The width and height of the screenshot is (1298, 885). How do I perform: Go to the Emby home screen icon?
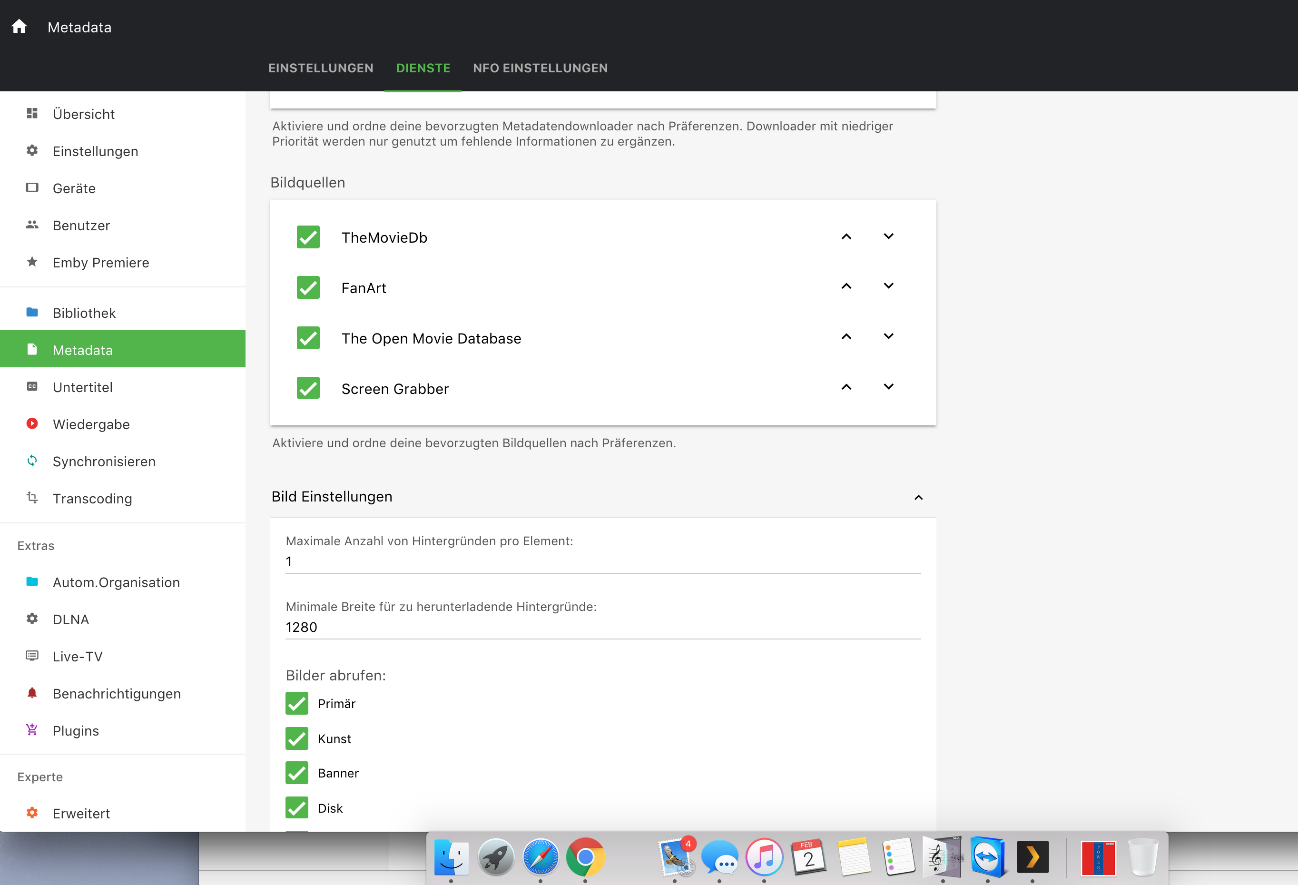click(x=19, y=27)
